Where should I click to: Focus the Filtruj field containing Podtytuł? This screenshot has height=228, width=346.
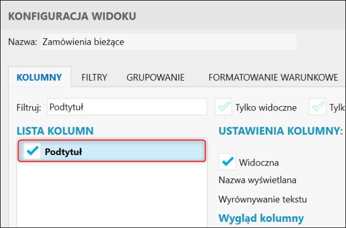(126, 107)
